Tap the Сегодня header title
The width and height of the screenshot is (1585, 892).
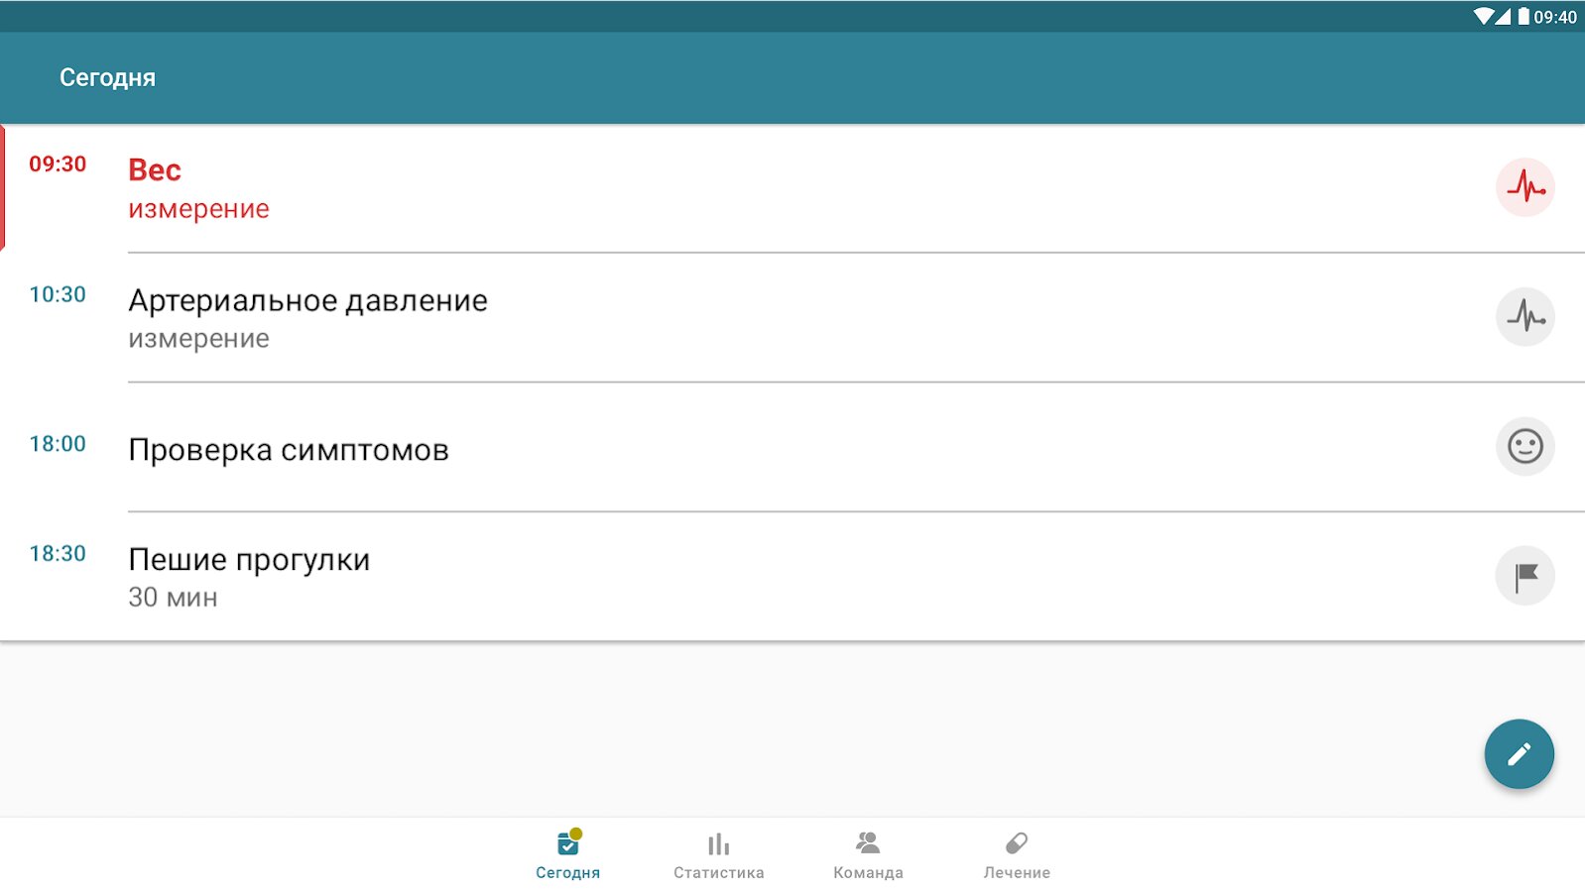point(107,78)
